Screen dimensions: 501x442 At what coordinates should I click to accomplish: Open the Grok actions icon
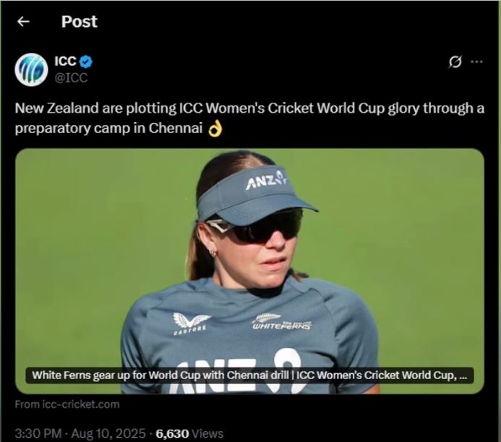(455, 62)
